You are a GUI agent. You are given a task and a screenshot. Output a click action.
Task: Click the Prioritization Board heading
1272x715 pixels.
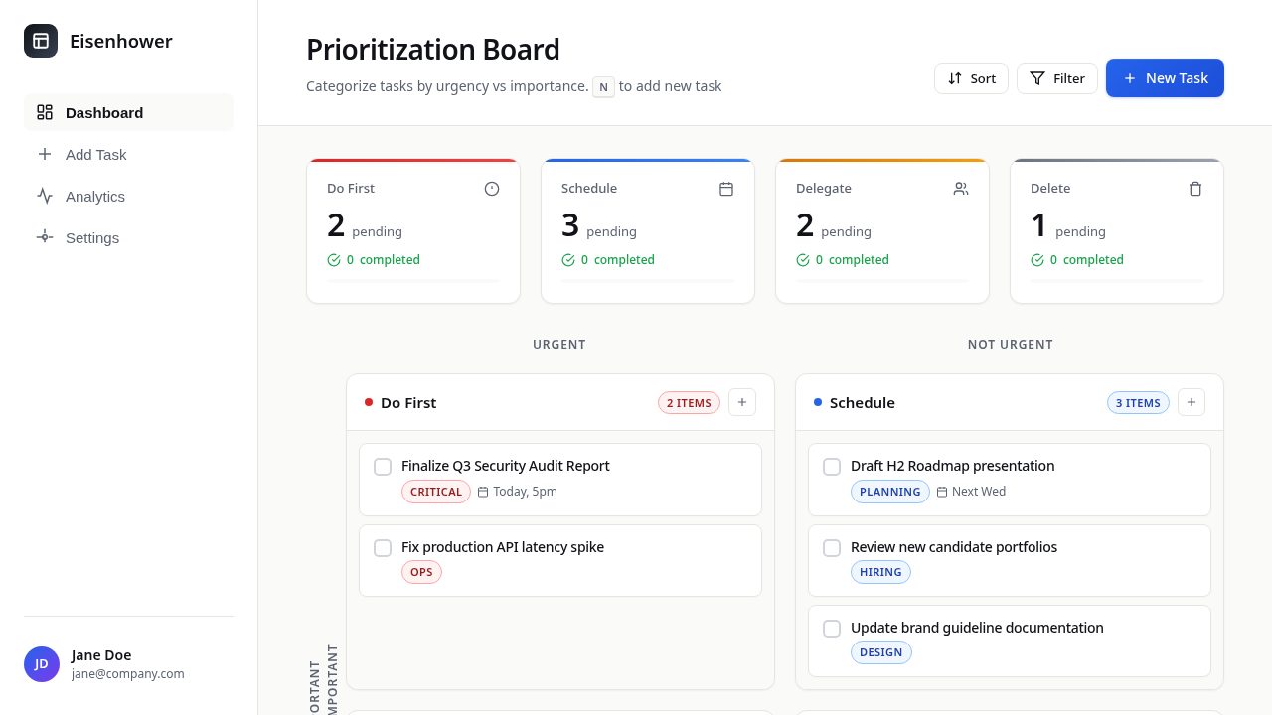pyautogui.click(x=433, y=50)
